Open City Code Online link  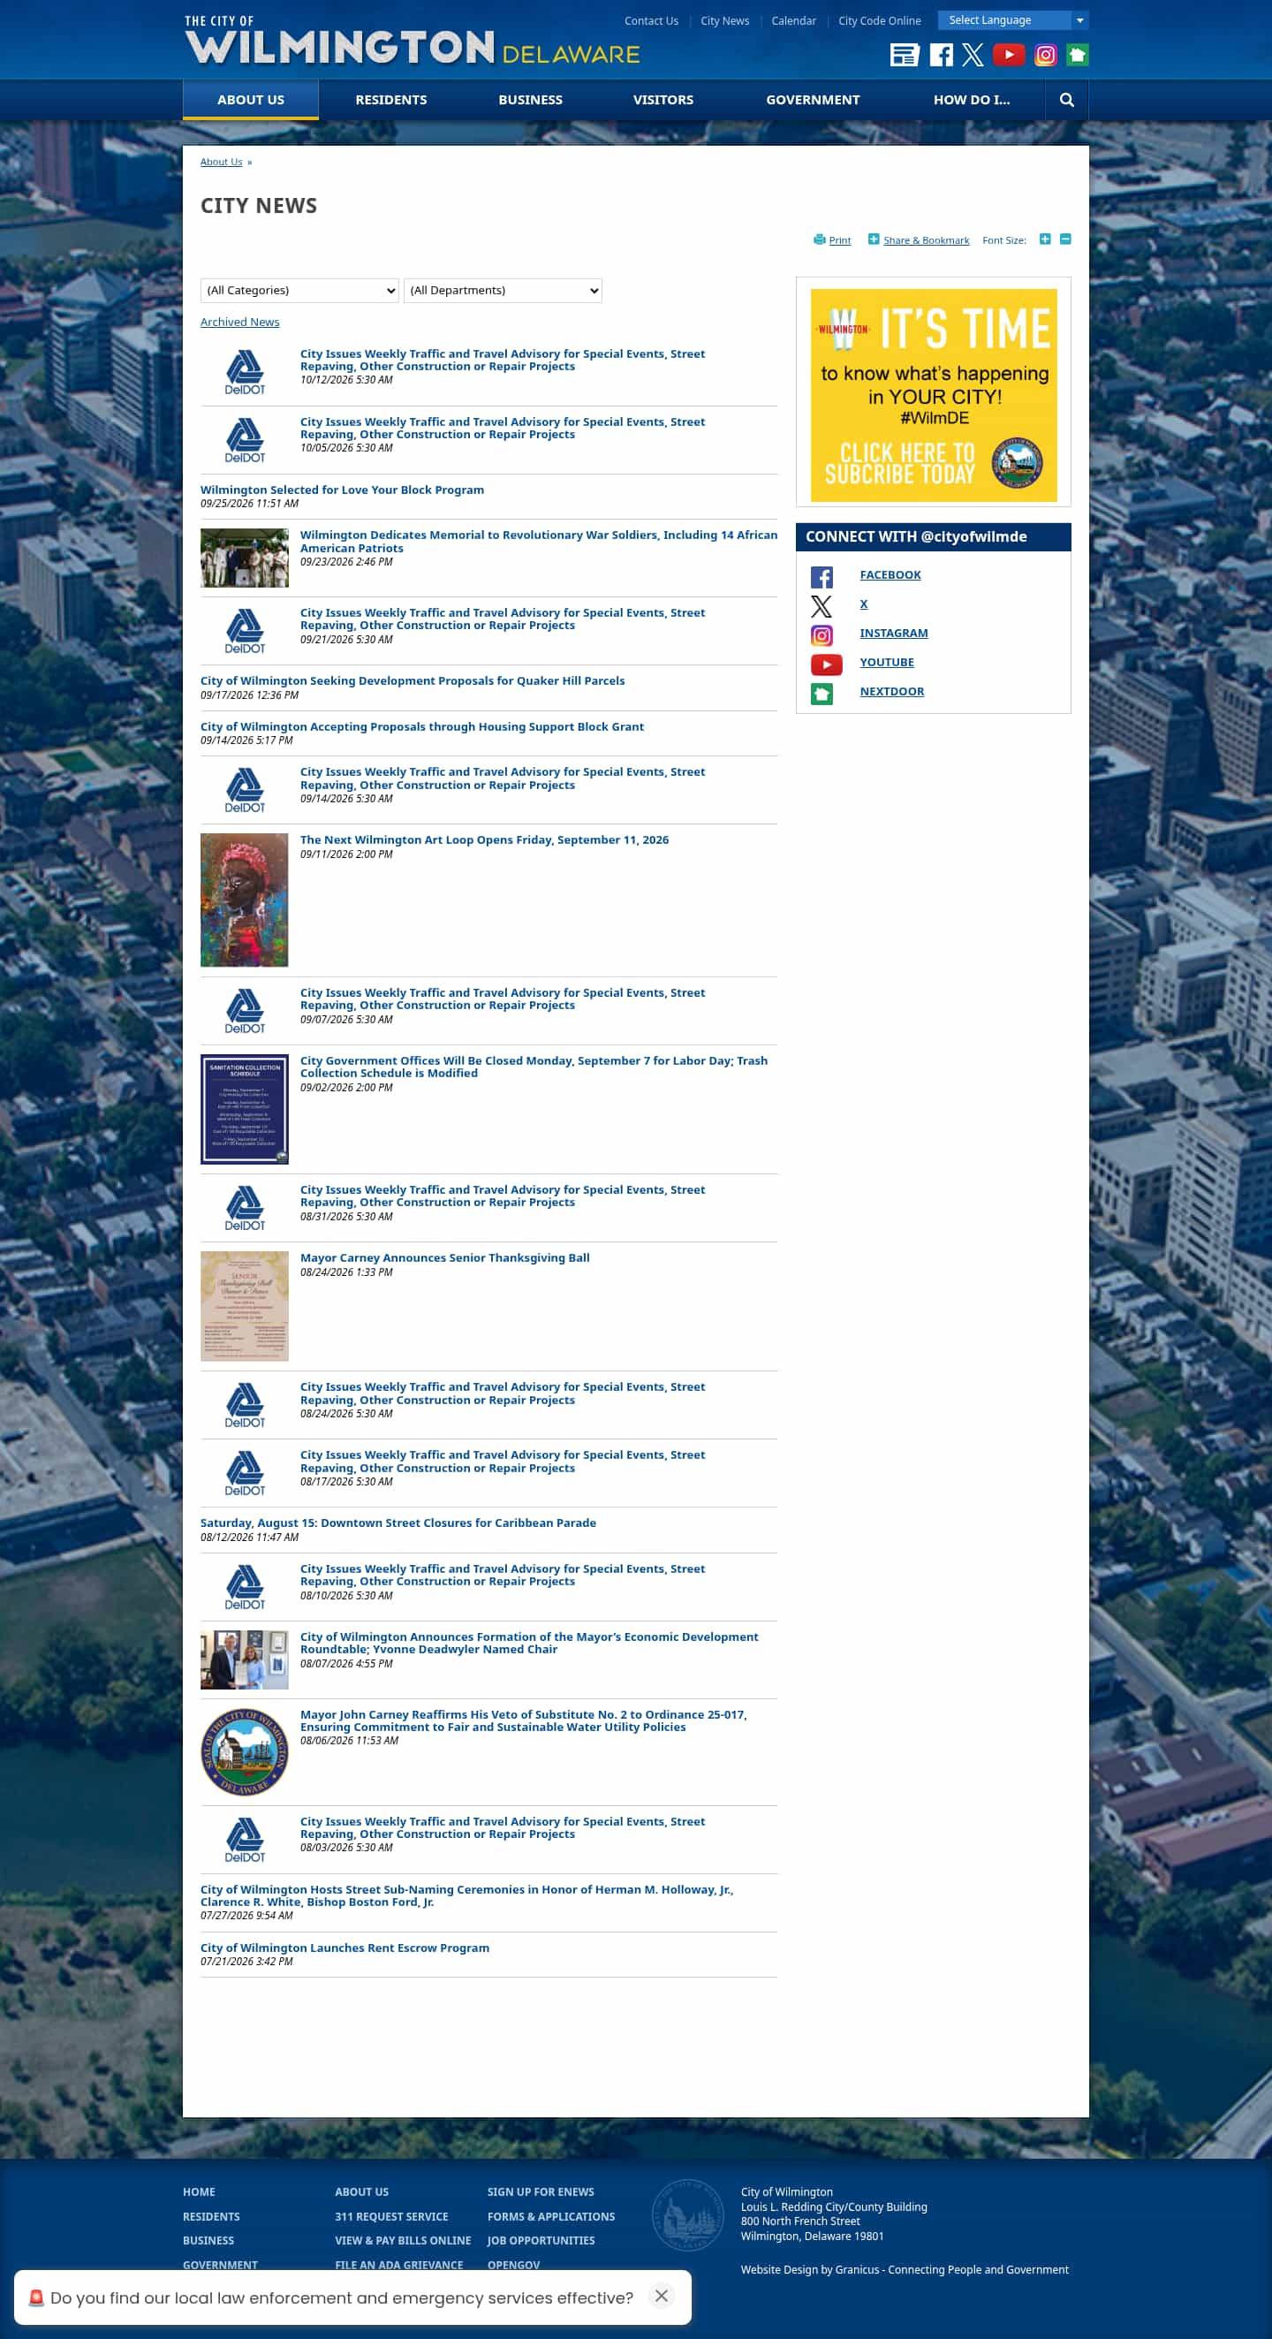pyautogui.click(x=879, y=21)
